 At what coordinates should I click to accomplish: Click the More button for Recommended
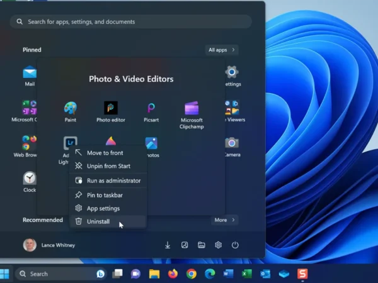coord(225,220)
